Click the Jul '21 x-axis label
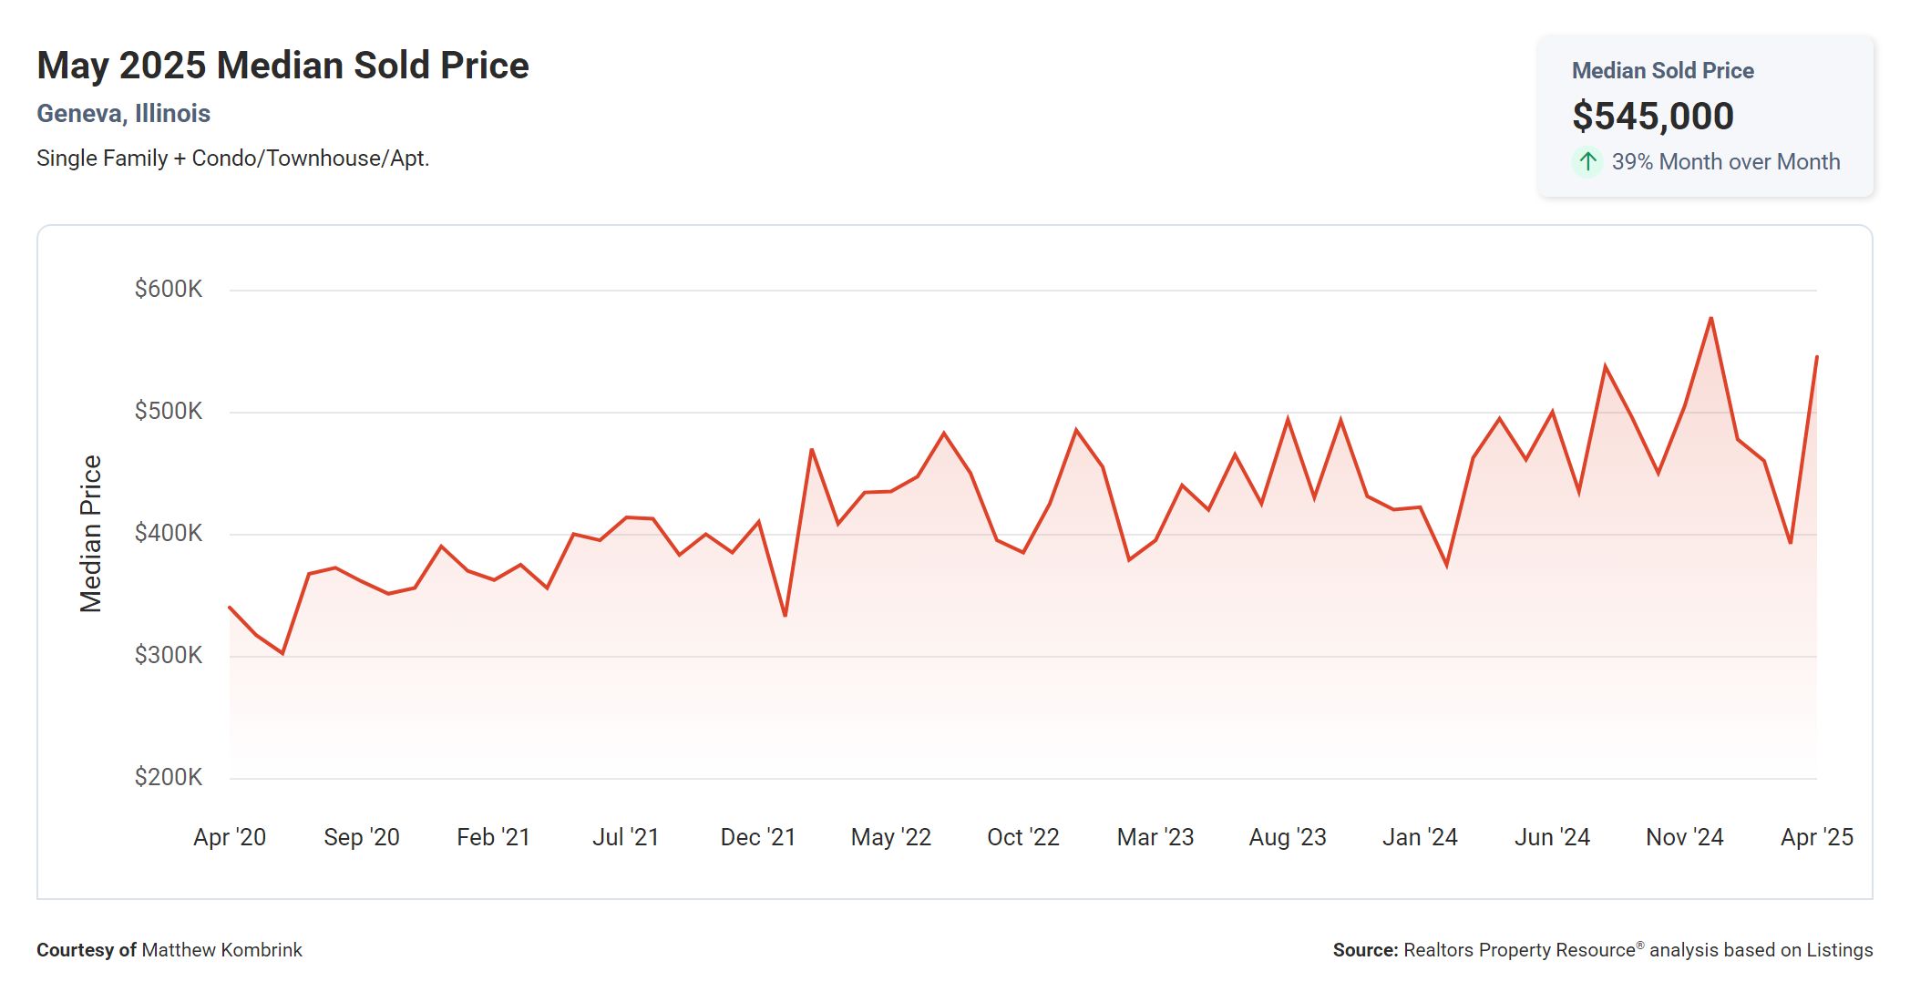1910x1002 pixels. click(626, 837)
